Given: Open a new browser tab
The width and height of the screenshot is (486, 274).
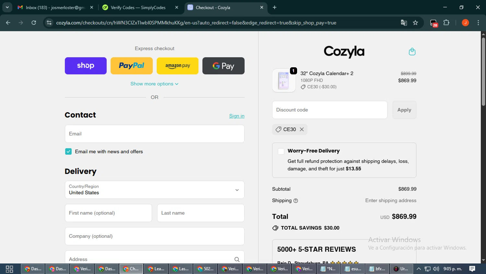Looking at the screenshot, I should [x=275, y=7].
